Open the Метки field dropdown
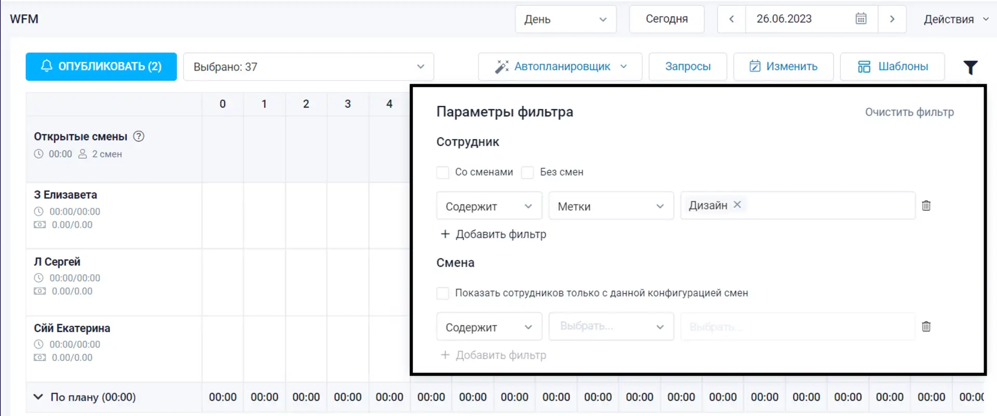 pos(611,206)
